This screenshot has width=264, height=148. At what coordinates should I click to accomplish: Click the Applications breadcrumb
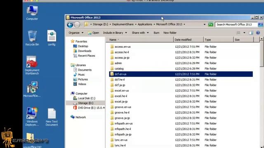pyautogui.click(x=145, y=24)
